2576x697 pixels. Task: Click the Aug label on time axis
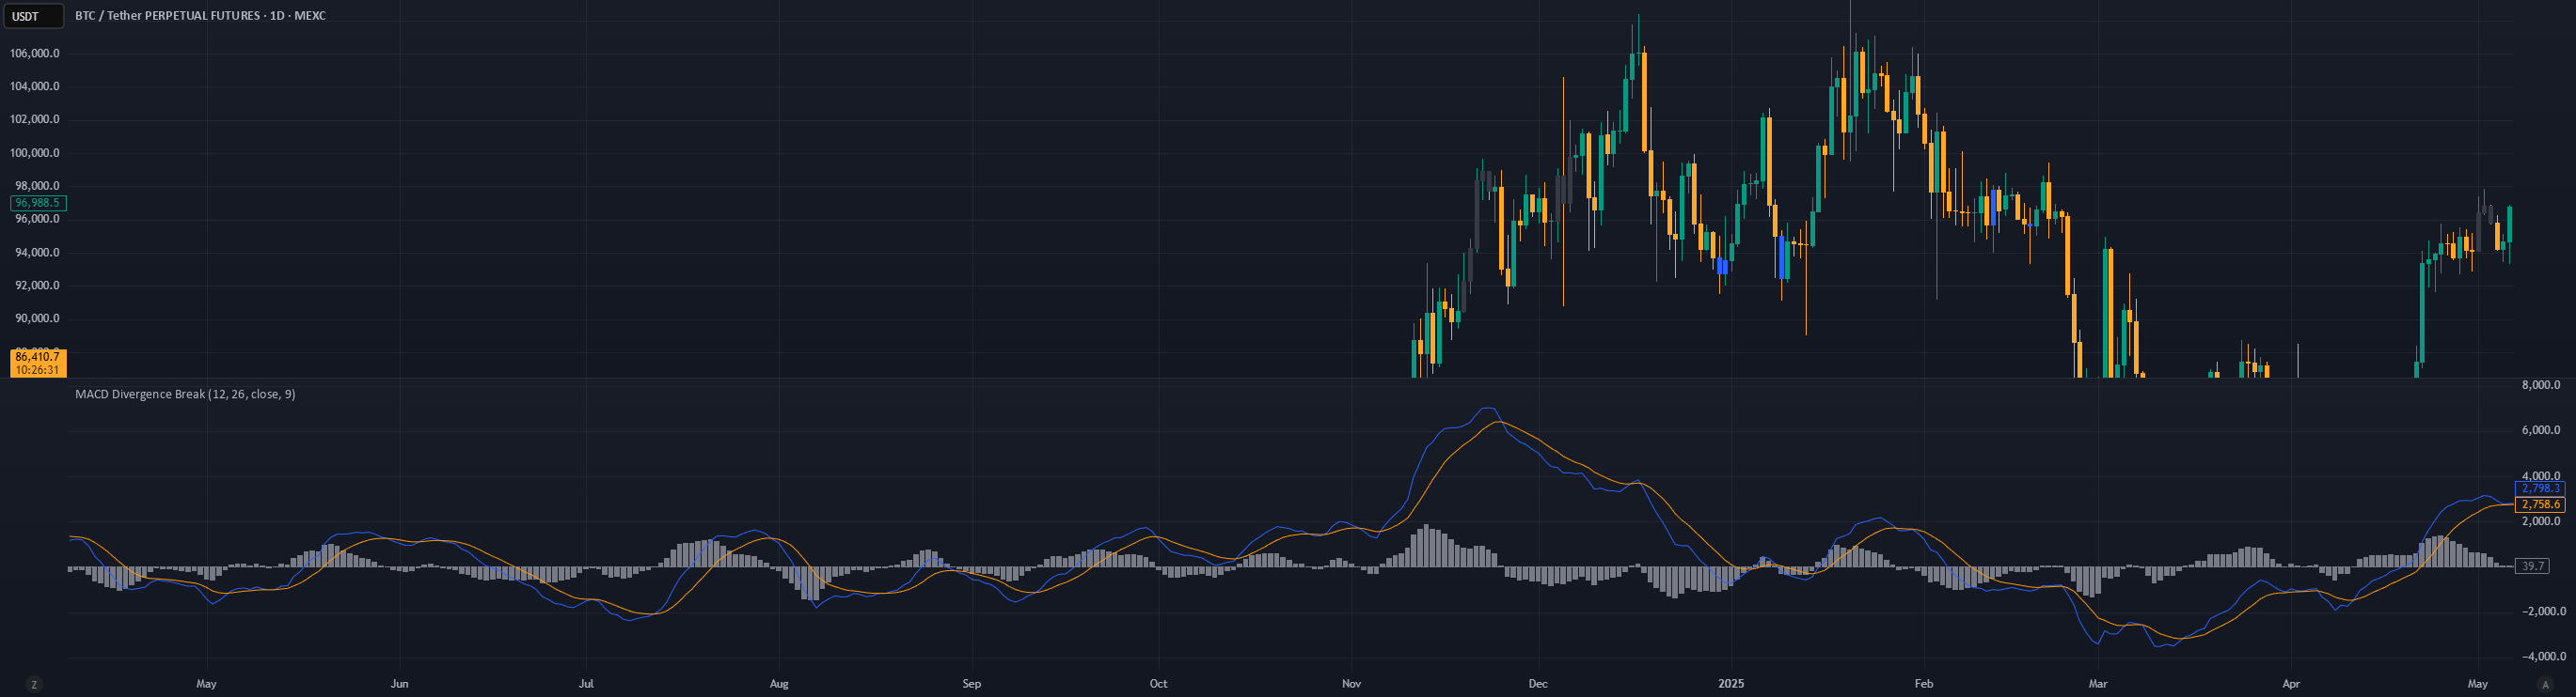tap(779, 684)
